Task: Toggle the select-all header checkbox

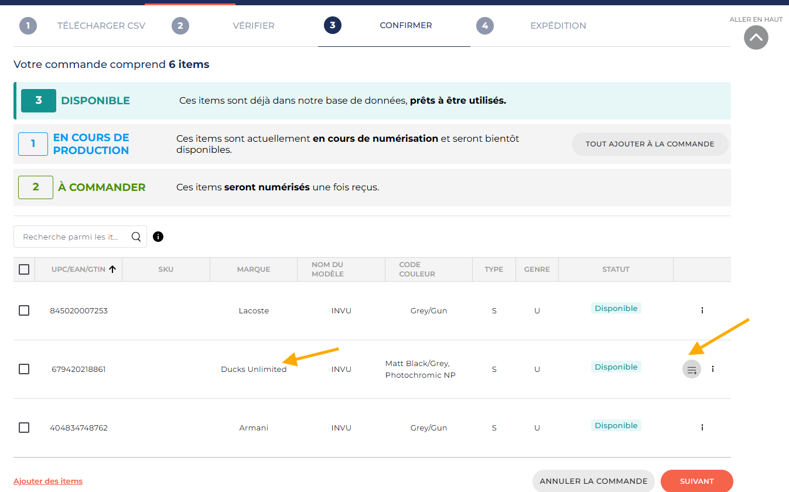Action: pyautogui.click(x=24, y=269)
